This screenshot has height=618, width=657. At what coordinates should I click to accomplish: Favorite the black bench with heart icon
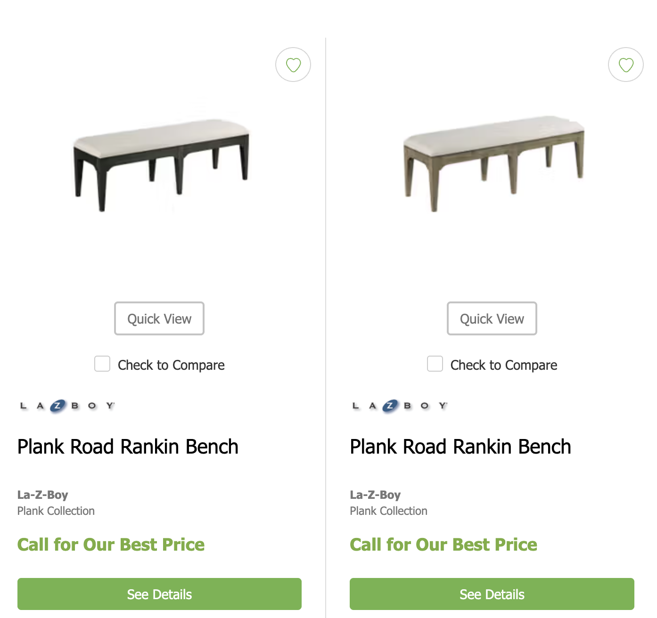tap(293, 65)
